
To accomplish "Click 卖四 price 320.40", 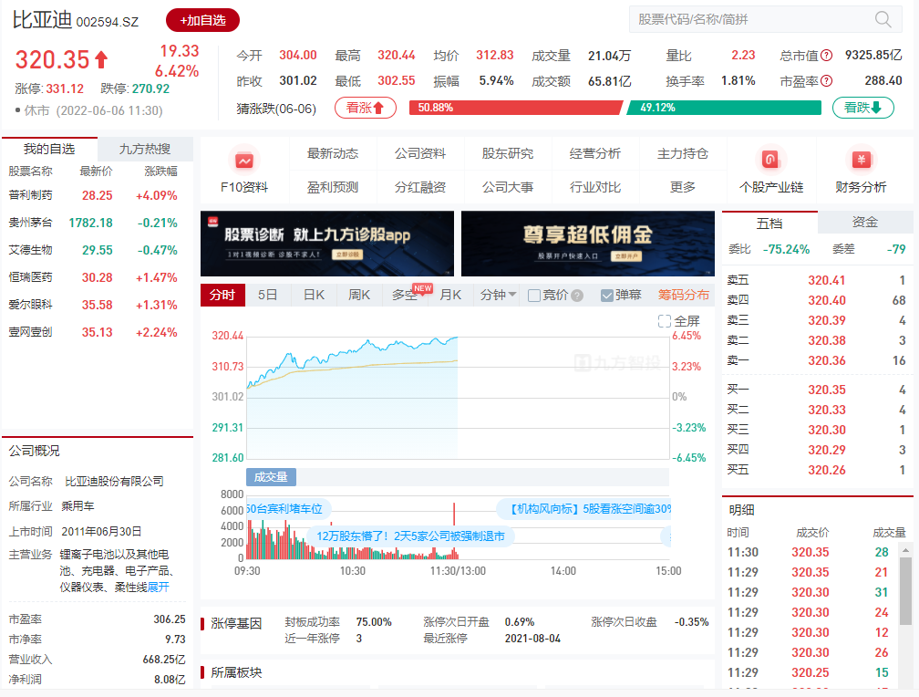I will [x=826, y=300].
